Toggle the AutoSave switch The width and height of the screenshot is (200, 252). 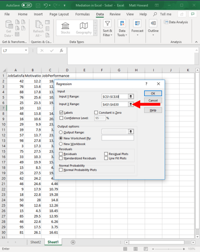coord(27,5)
